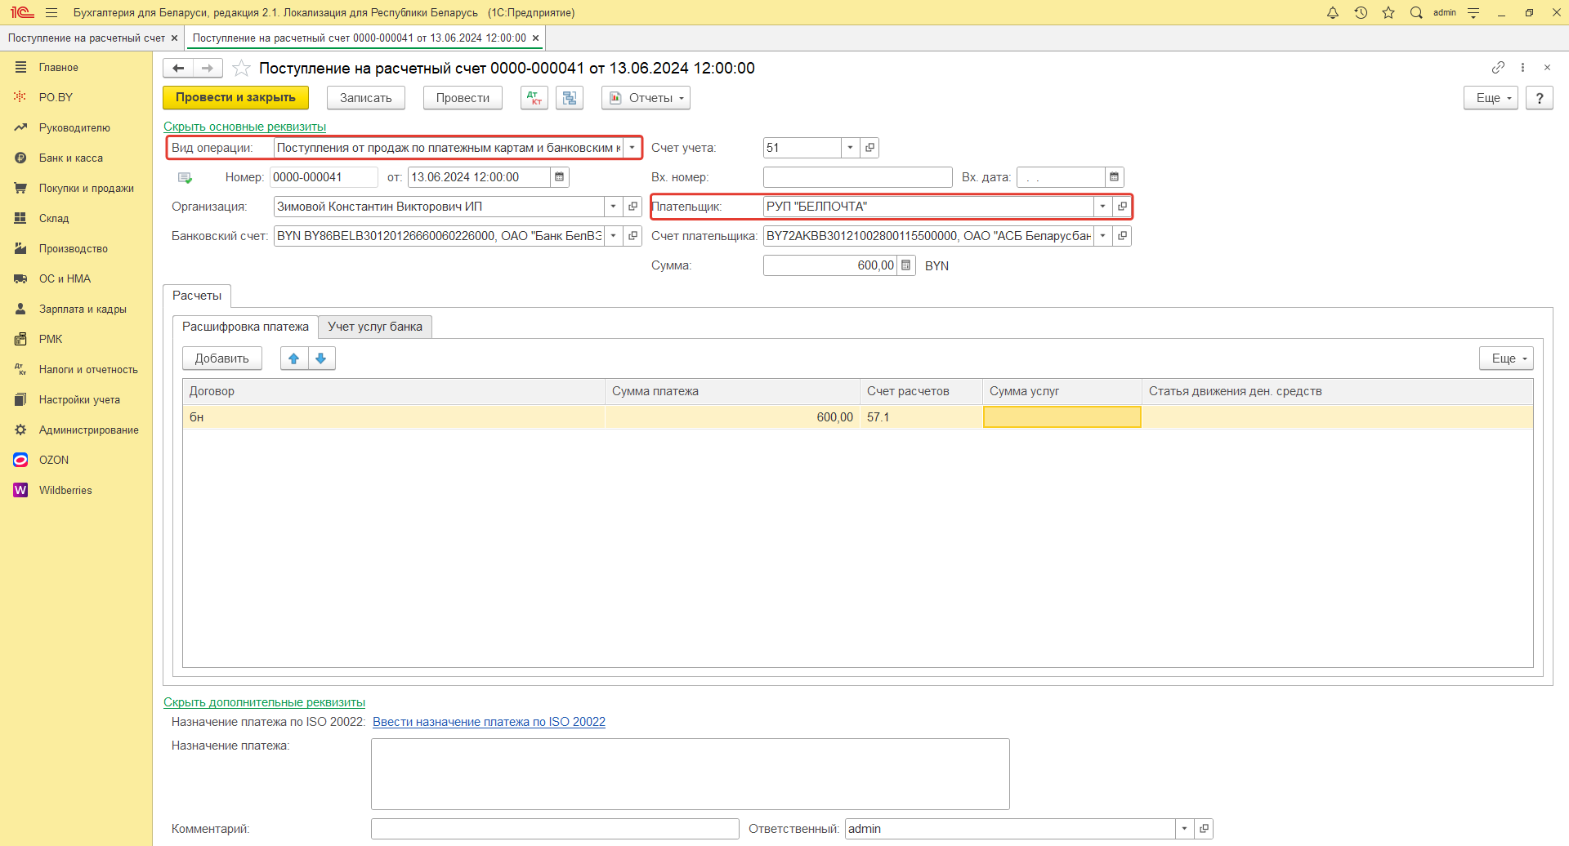Expand Организация dropdown
Image resolution: width=1569 pixels, height=846 pixels.
613,207
